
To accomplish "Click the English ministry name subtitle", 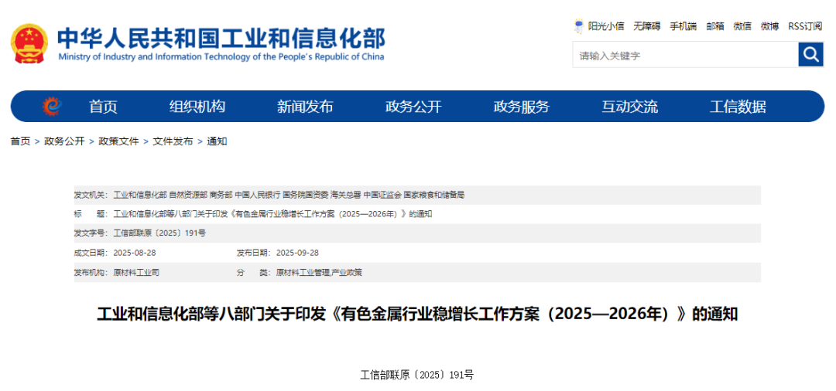I will tap(221, 57).
